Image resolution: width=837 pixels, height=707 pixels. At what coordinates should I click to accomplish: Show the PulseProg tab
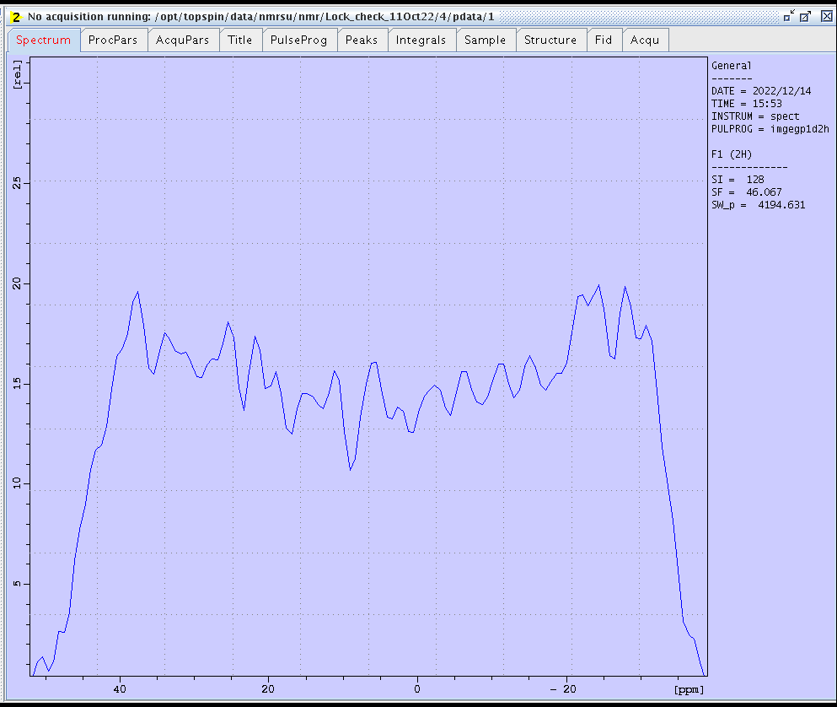click(299, 40)
